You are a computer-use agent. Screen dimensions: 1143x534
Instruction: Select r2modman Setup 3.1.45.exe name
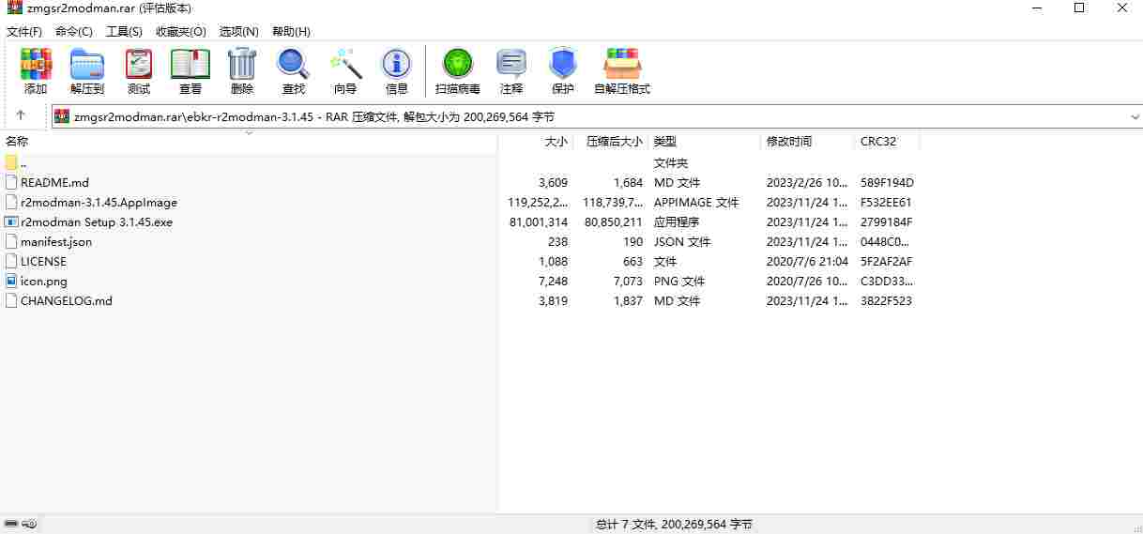[97, 221]
